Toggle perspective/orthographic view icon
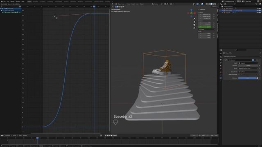The height and width of the screenshot is (147, 262). pos(194,28)
